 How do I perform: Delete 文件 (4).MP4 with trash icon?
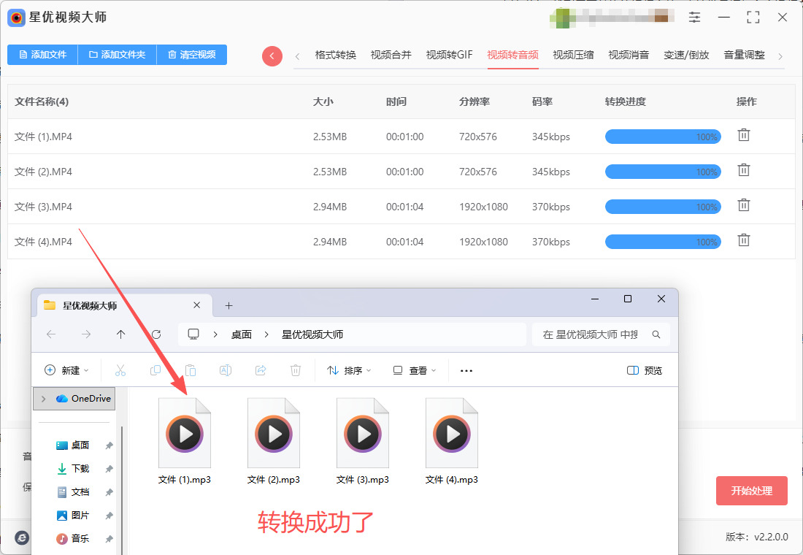click(744, 240)
